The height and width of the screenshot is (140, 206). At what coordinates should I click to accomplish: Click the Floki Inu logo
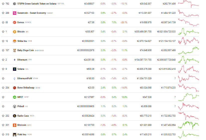pos(14,135)
